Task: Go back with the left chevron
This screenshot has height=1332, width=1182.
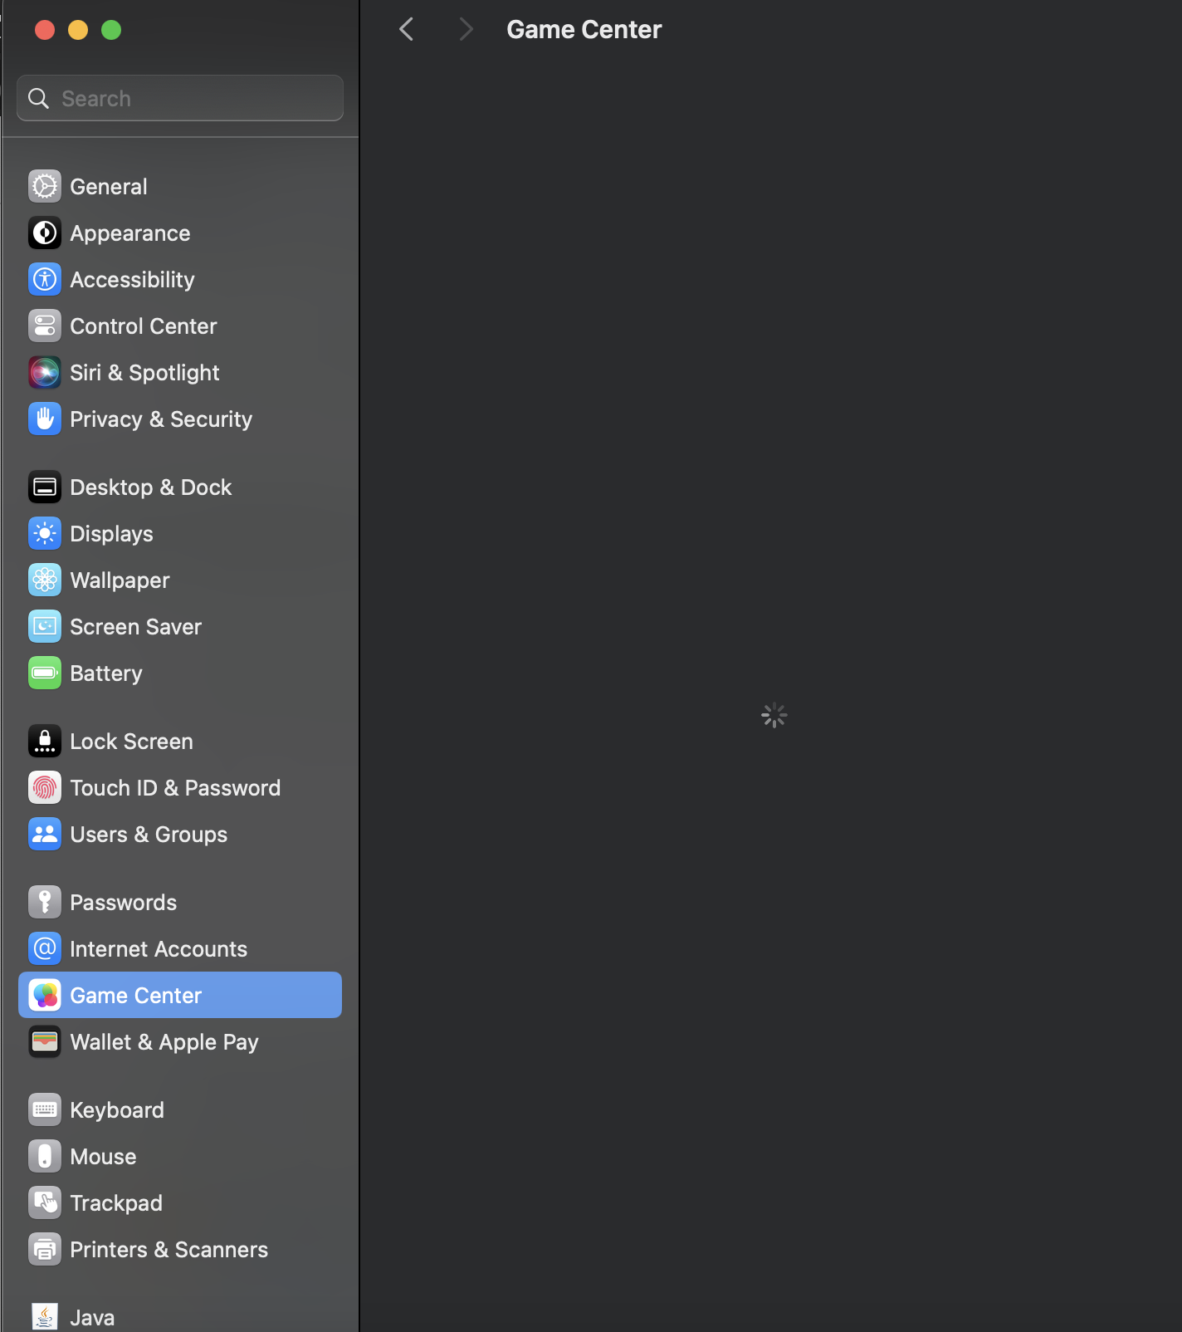Action: pyautogui.click(x=406, y=30)
